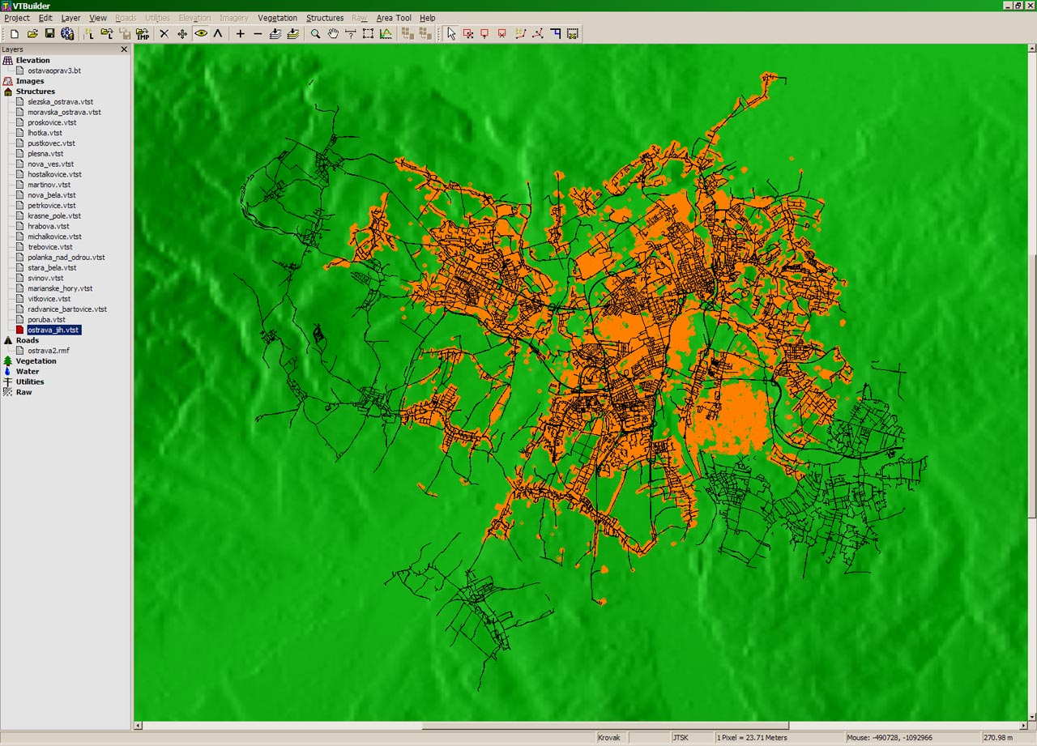Select the red box edit building tool
This screenshot has height=746, width=1037.
(x=468, y=34)
